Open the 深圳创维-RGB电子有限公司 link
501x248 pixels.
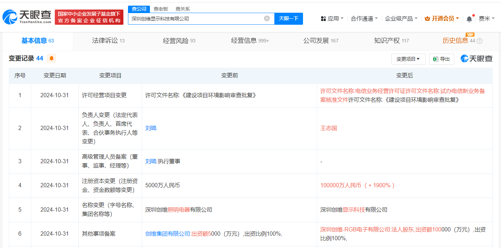pyautogui.click(x=355, y=229)
